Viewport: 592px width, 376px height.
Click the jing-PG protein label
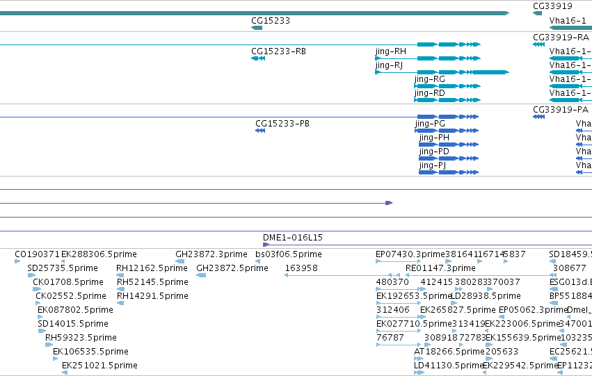coord(430,124)
